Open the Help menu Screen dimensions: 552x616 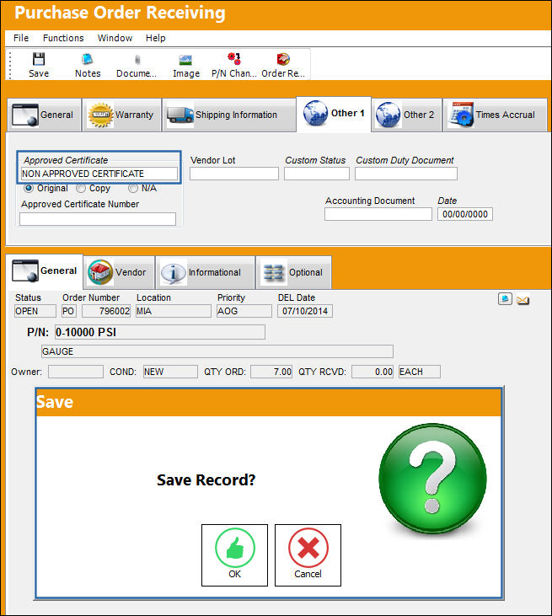155,38
